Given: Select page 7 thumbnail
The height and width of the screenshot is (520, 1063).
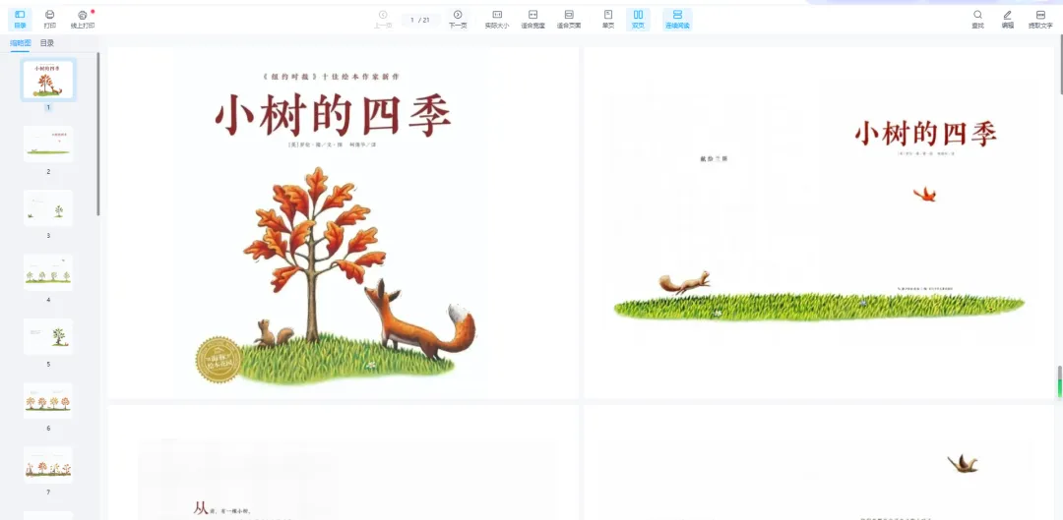Looking at the screenshot, I should click(x=48, y=465).
